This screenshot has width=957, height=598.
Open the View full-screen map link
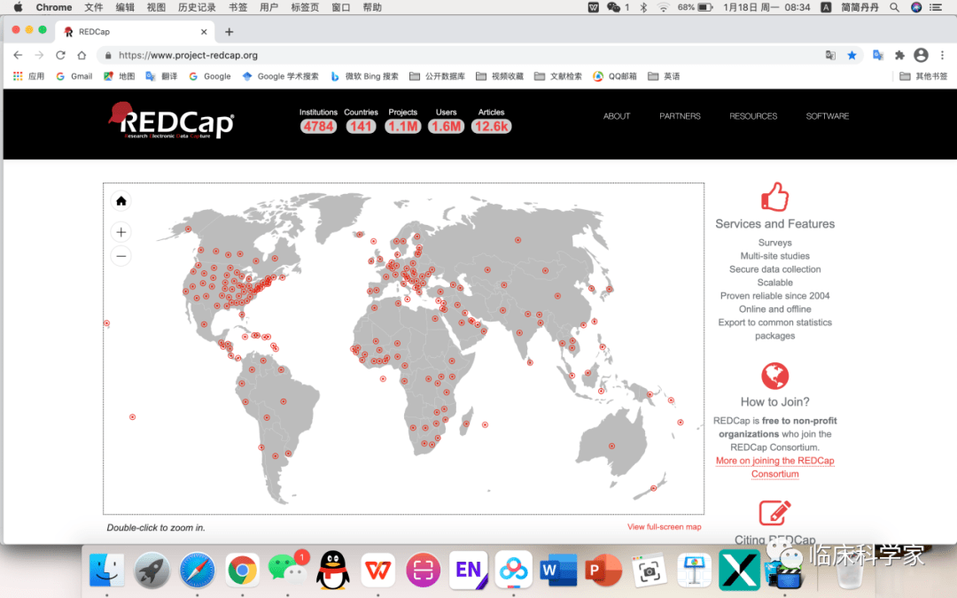click(x=664, y=527)
